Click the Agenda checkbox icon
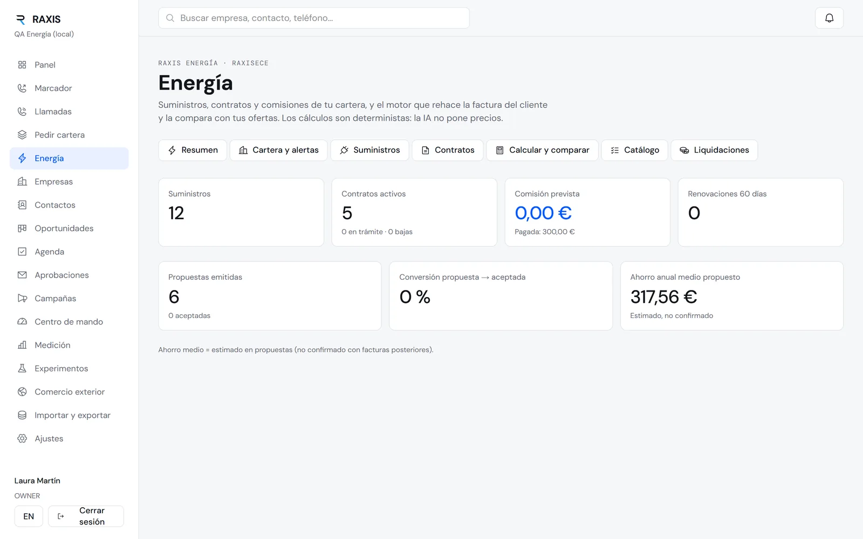This screenshot has width=863, height=539. 22,252
